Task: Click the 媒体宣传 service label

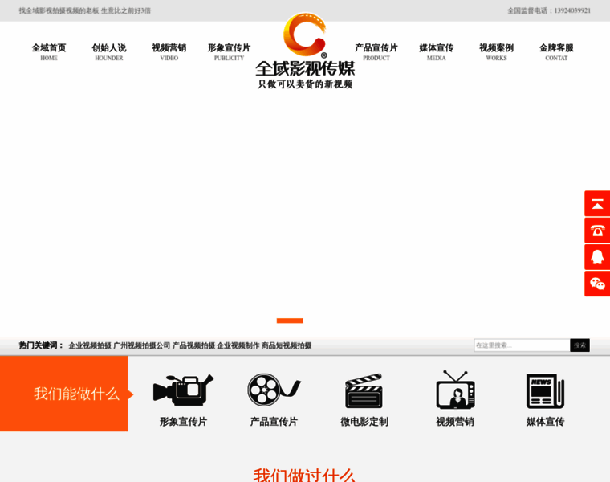Action: point(546,422)
